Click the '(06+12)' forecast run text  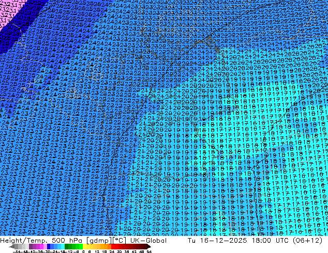point(307,241)
